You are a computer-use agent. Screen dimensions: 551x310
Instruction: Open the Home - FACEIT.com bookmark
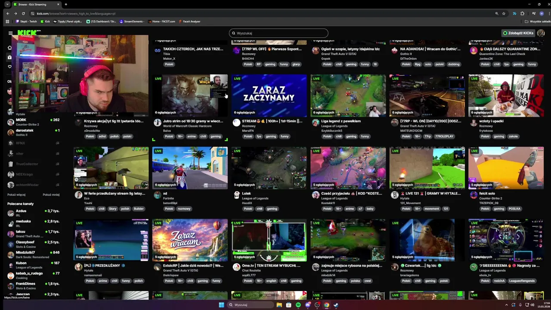161,22
